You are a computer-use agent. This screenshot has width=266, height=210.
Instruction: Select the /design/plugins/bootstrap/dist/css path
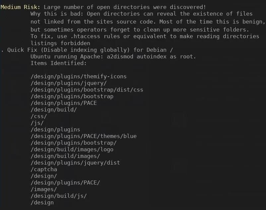[87, 90]
